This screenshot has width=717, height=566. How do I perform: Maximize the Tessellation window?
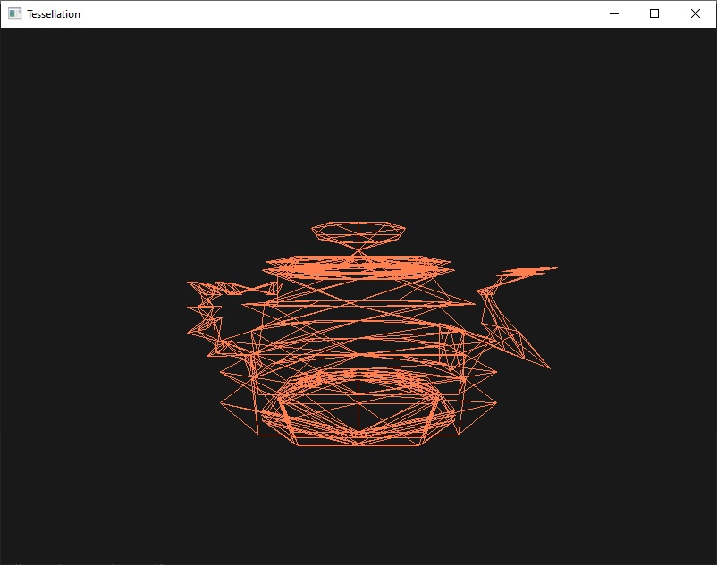652,13
